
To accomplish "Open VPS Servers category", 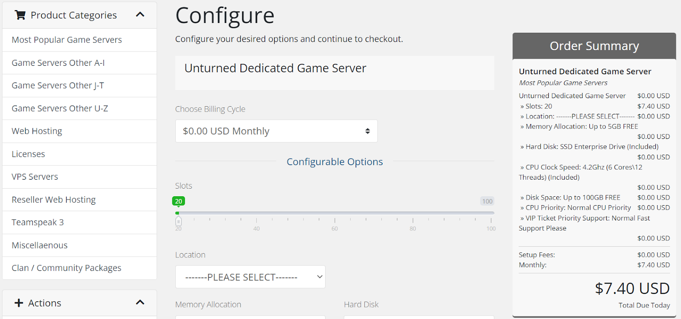I will (x=80, y=177).
